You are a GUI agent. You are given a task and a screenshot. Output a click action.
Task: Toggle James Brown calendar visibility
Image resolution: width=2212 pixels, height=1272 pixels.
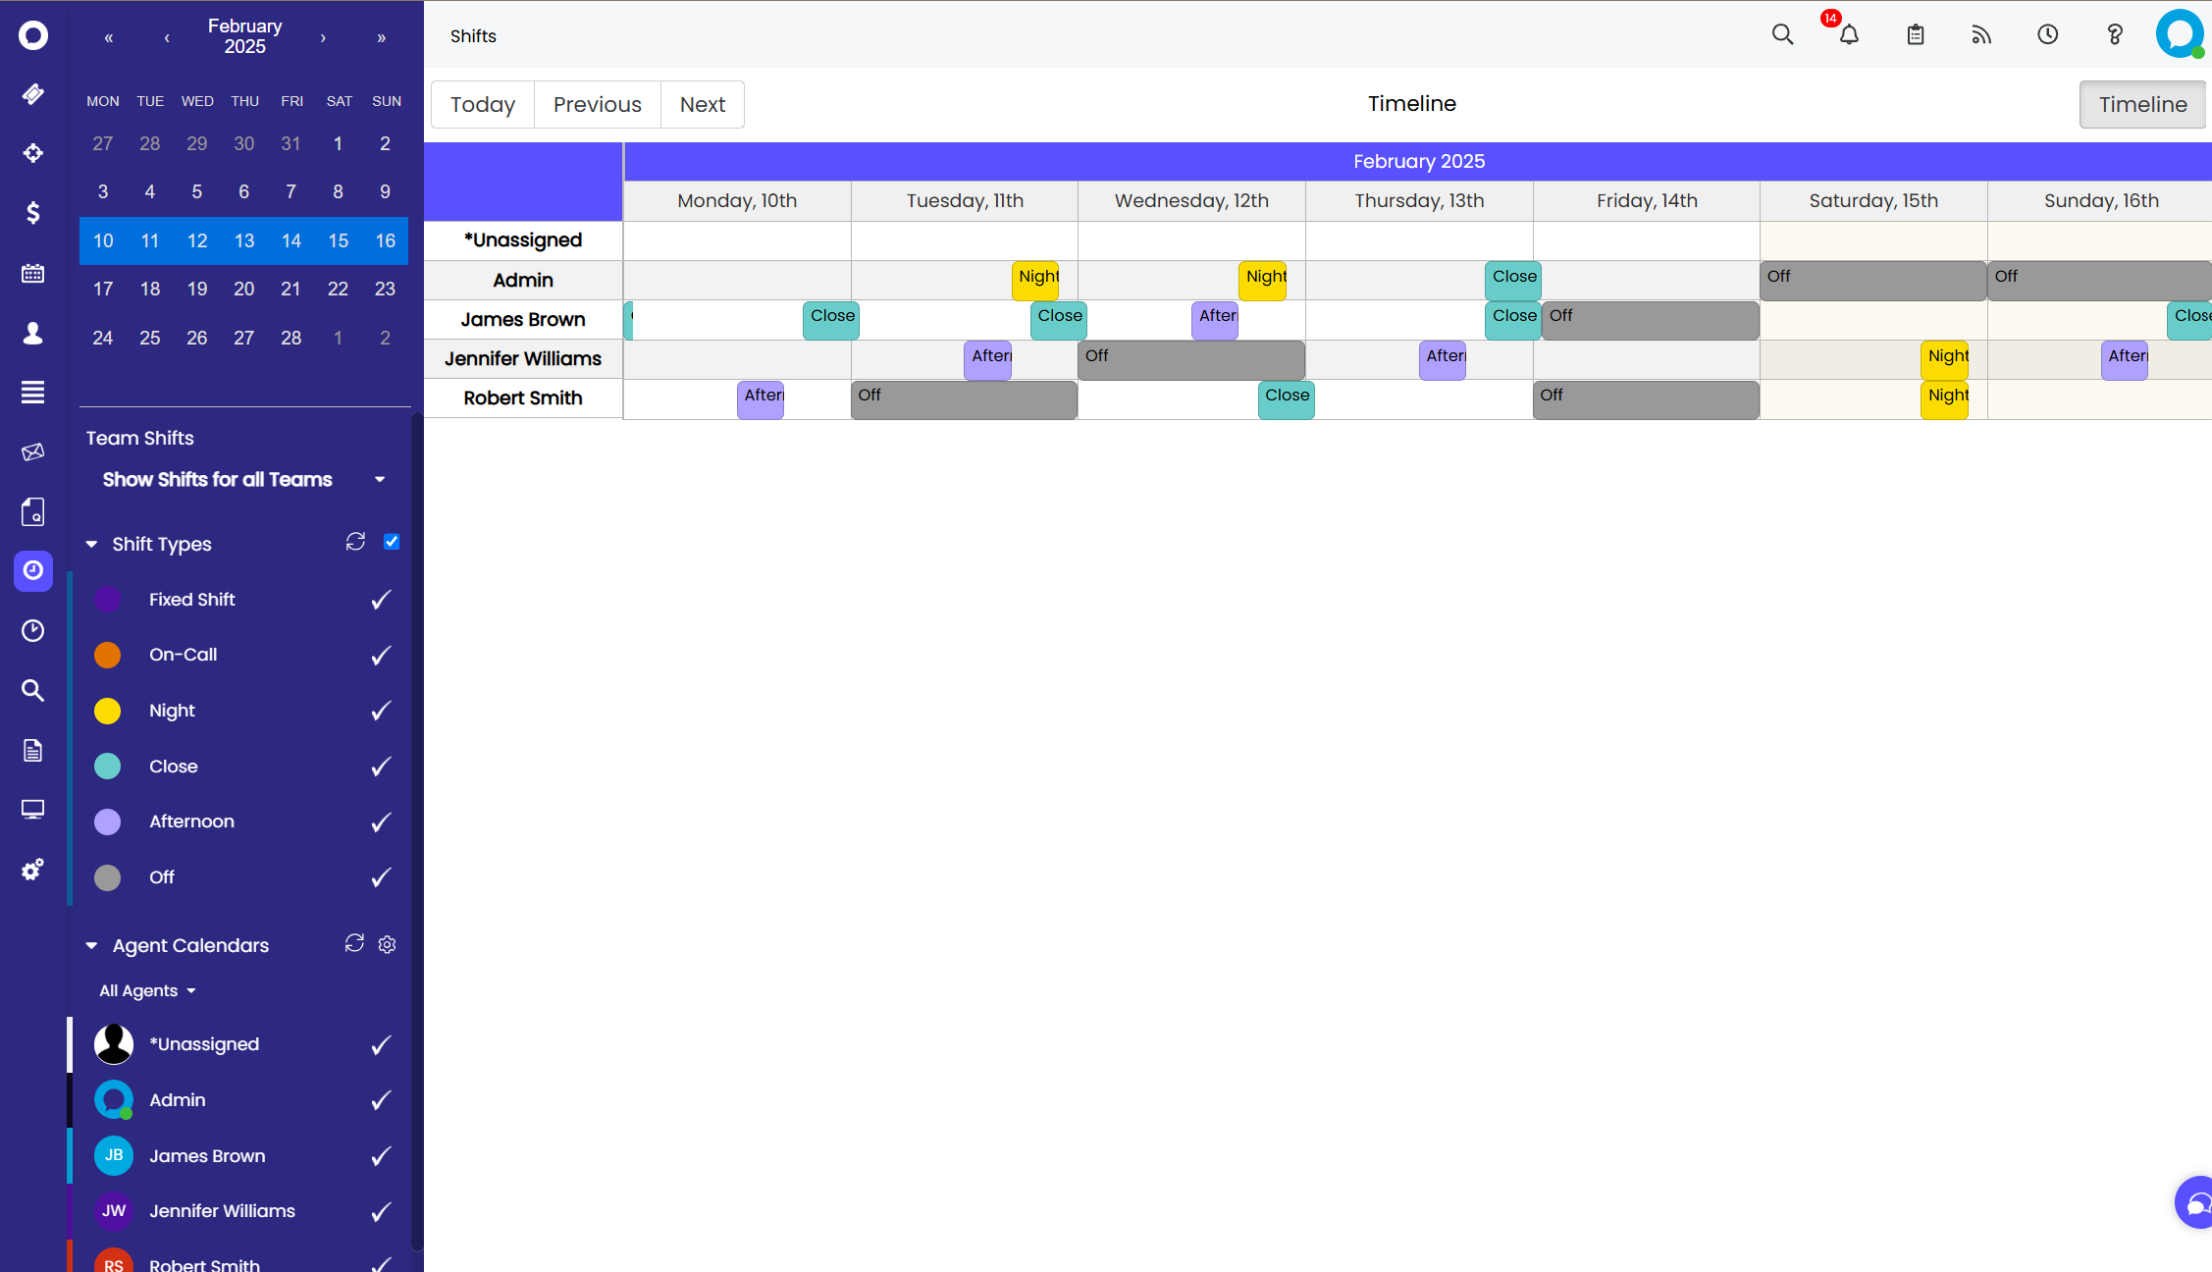381,1156
